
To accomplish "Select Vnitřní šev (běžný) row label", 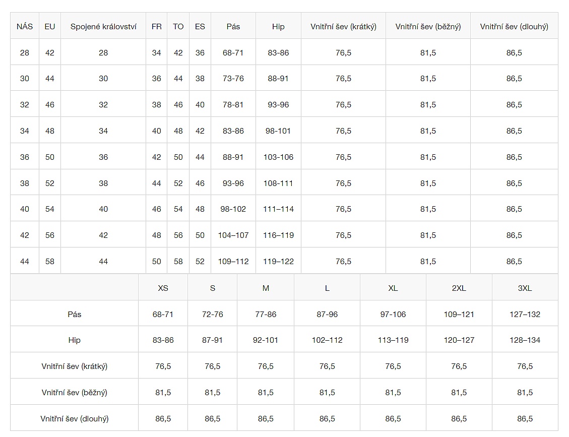I will pos(74,393).
